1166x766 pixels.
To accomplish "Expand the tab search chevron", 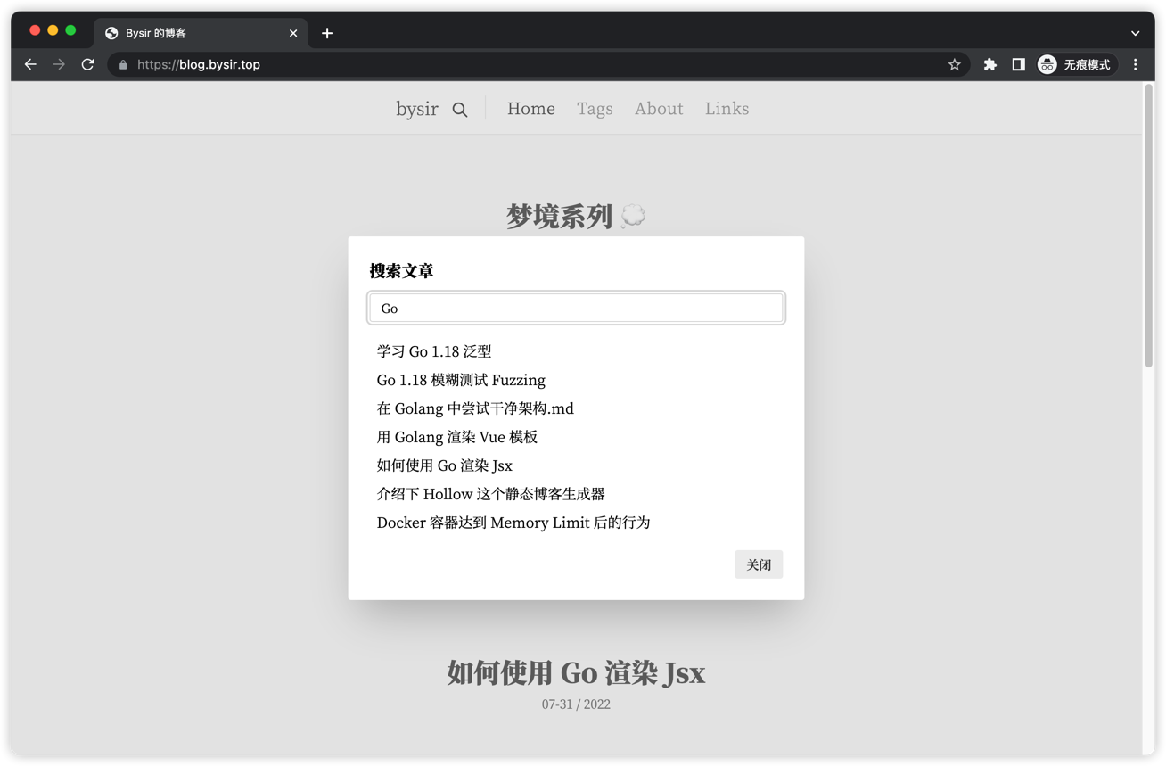I will [1135, 33].
